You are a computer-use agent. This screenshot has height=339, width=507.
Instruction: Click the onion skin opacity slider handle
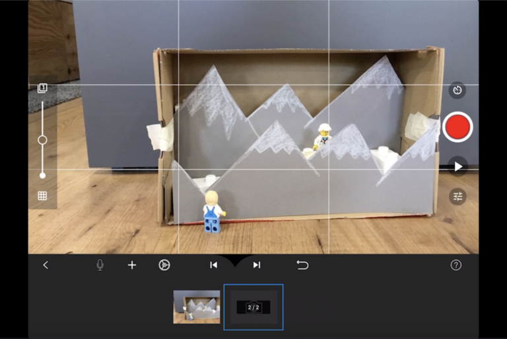click(x=42, y=140)
